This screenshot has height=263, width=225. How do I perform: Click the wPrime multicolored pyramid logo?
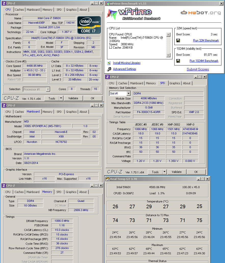pos(112,13)
